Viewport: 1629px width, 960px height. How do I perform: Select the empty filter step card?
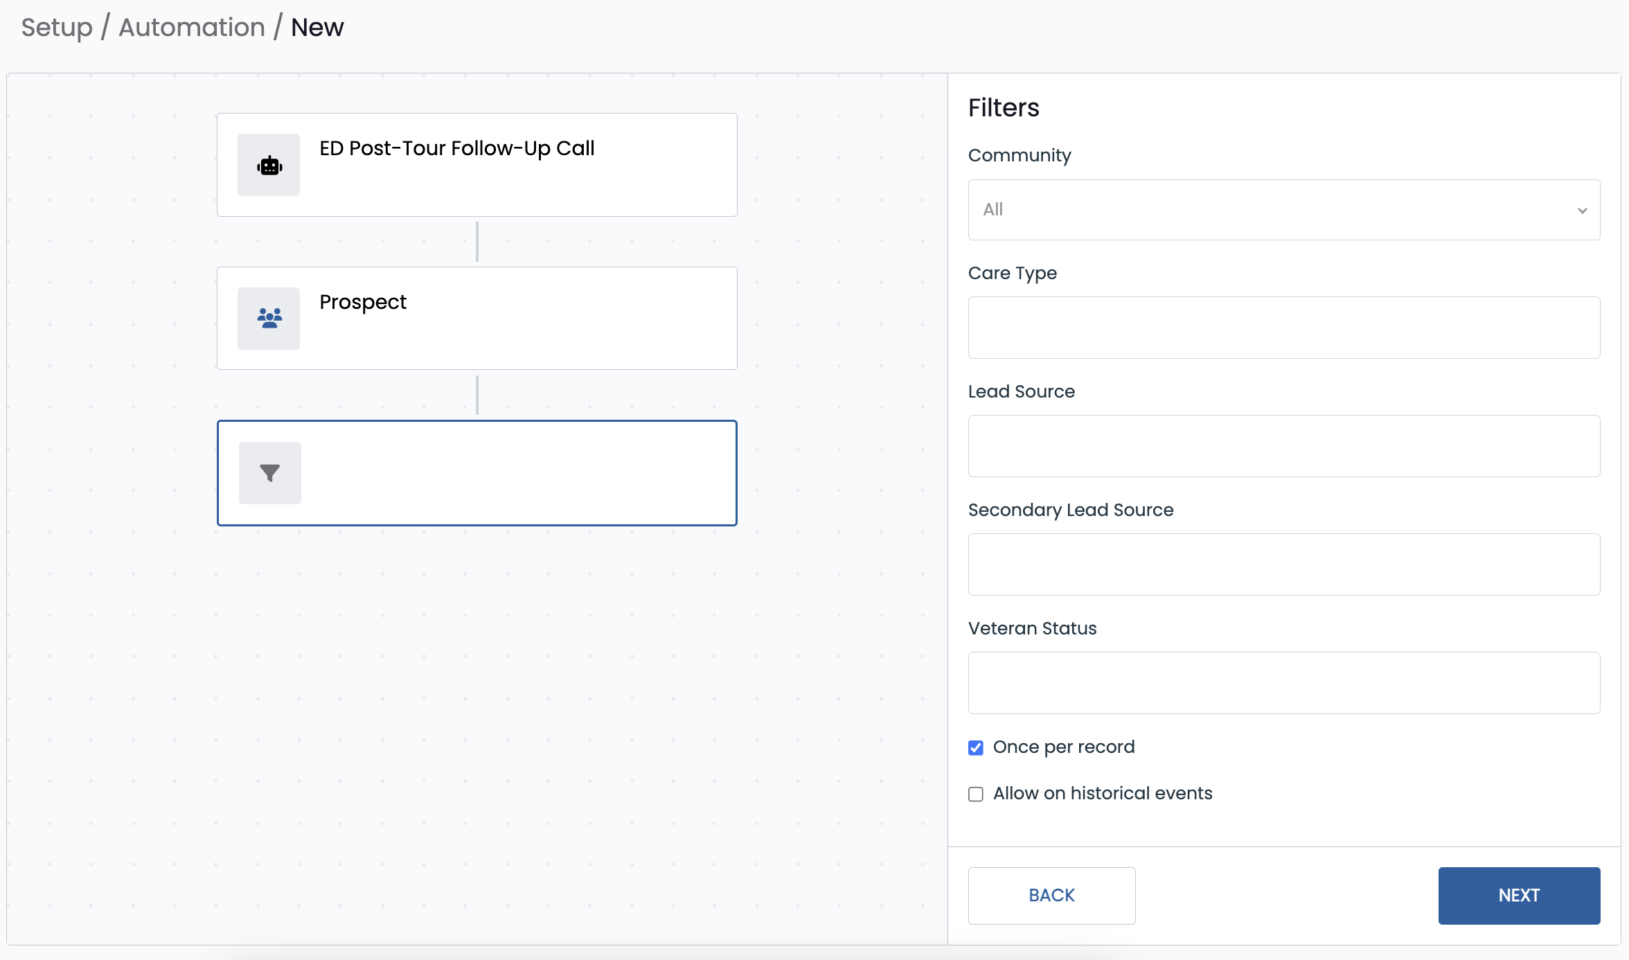(x=477, y=473)
